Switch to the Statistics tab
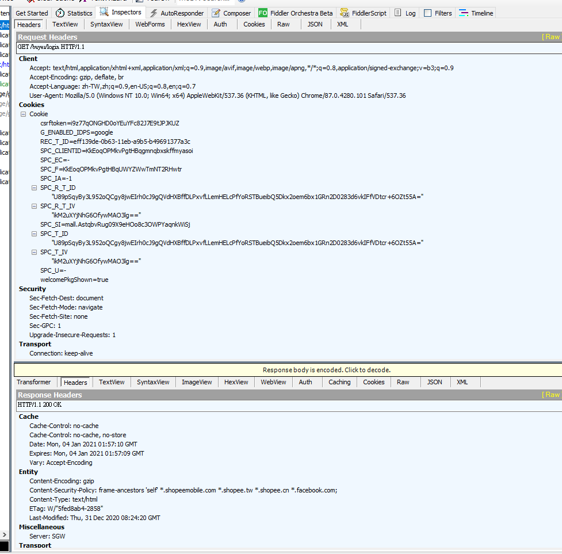Image resolution: width=562 pixels, height=554 pixels. coord(75,13)
